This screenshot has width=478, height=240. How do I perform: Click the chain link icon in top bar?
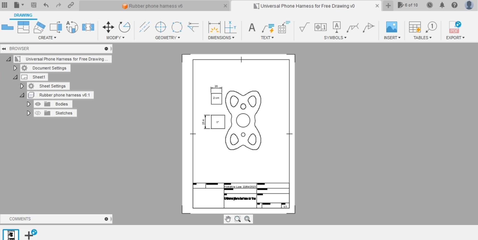[71, 5]
